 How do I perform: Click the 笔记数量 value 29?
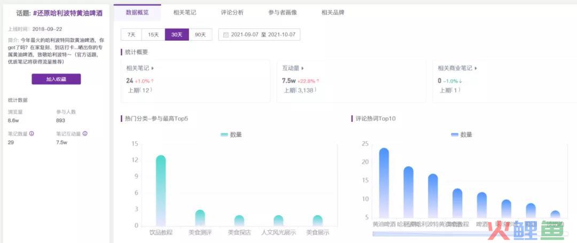tap(11, 142)
